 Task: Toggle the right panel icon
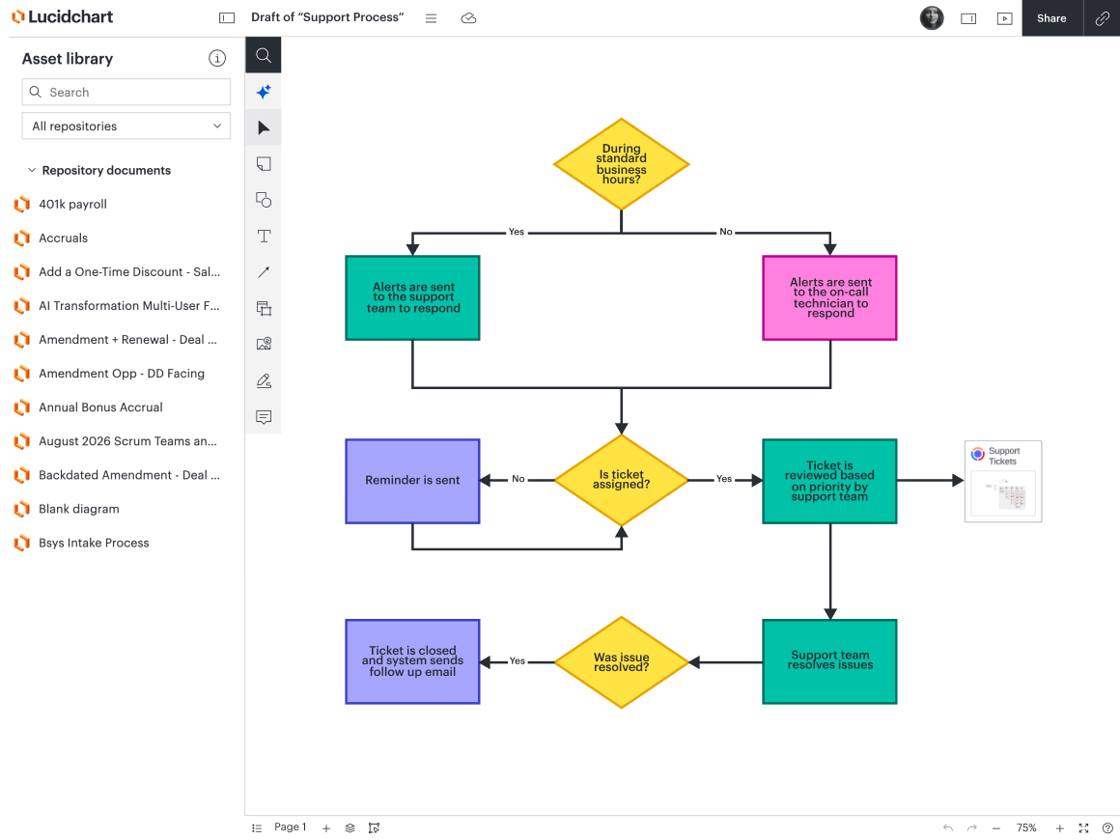point(968,18)
